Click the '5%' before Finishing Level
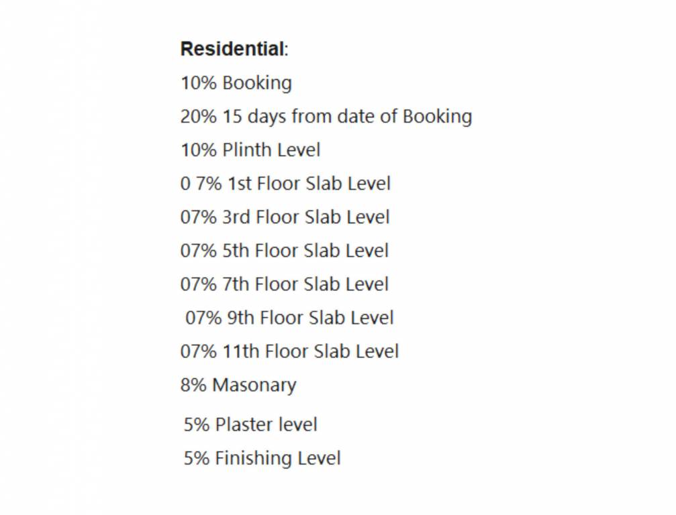676x515 pixels. coord(197,459)
